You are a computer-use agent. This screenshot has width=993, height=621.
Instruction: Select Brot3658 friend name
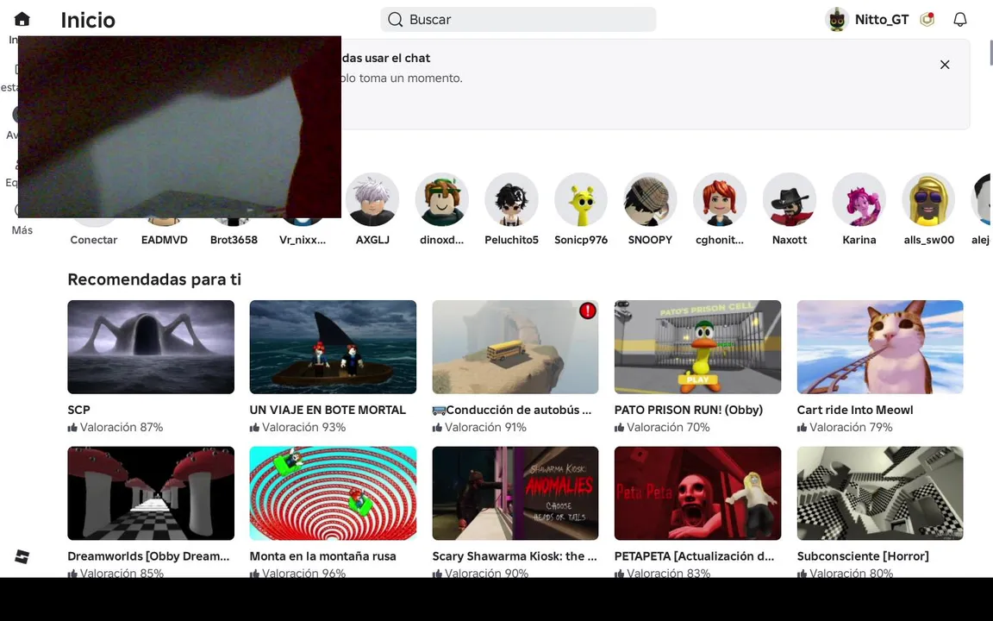pyautogui.click(x=234, y=240)
